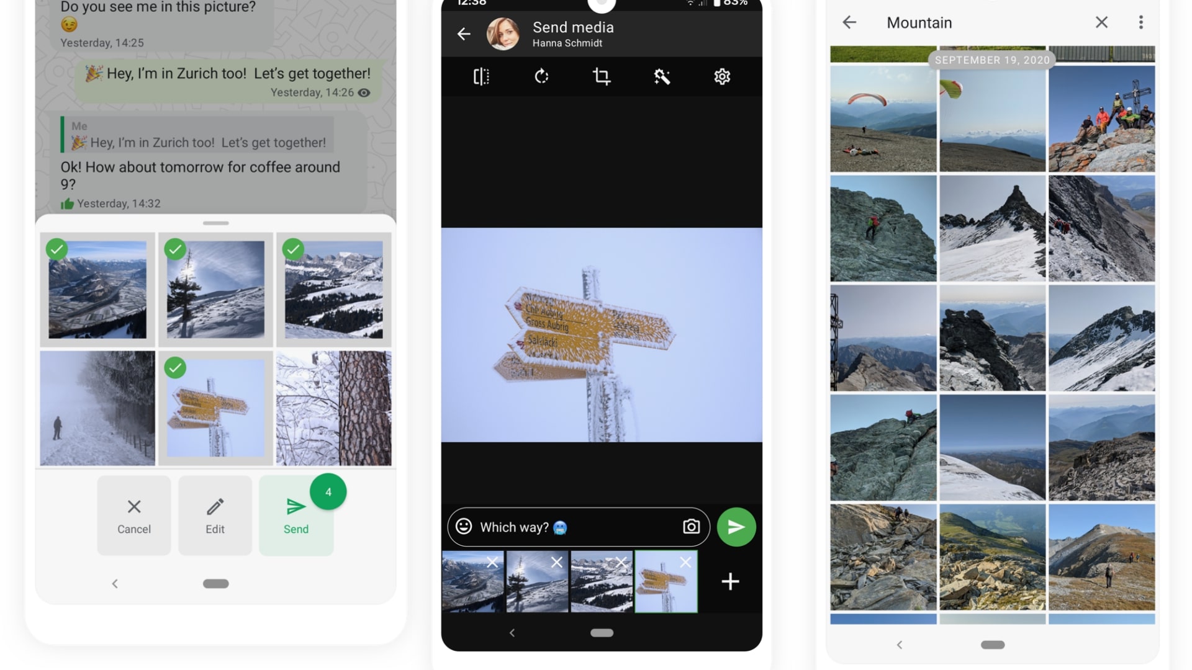Open the three-dot overflow menu in Mountain gallery
This screenshot has width=1192, height=670.
[x=1140, y=22]
